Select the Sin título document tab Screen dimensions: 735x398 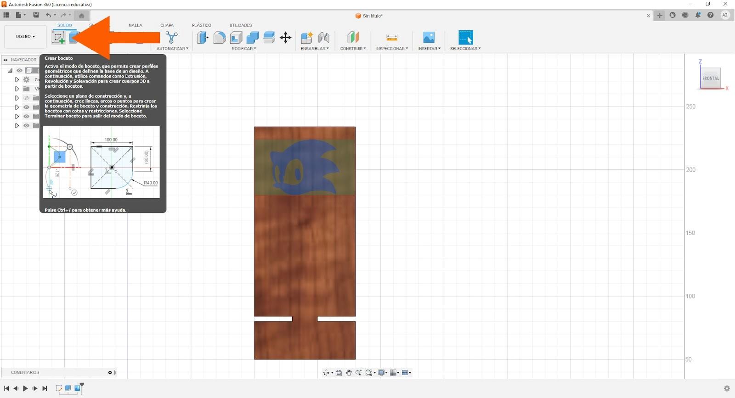tap(369, 16)
